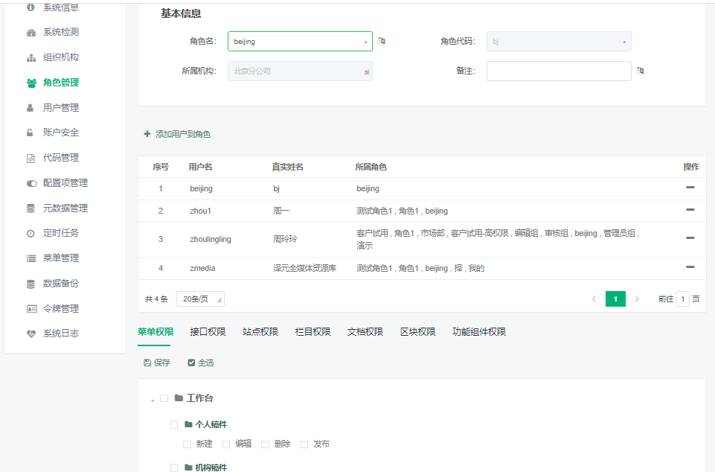Check the 工作台 checkbox
Screen dimensions: 715x472
pyautogui.click(x=164, y=398)
